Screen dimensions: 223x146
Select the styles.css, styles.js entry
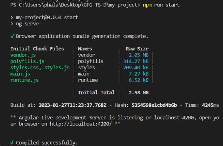40,68
